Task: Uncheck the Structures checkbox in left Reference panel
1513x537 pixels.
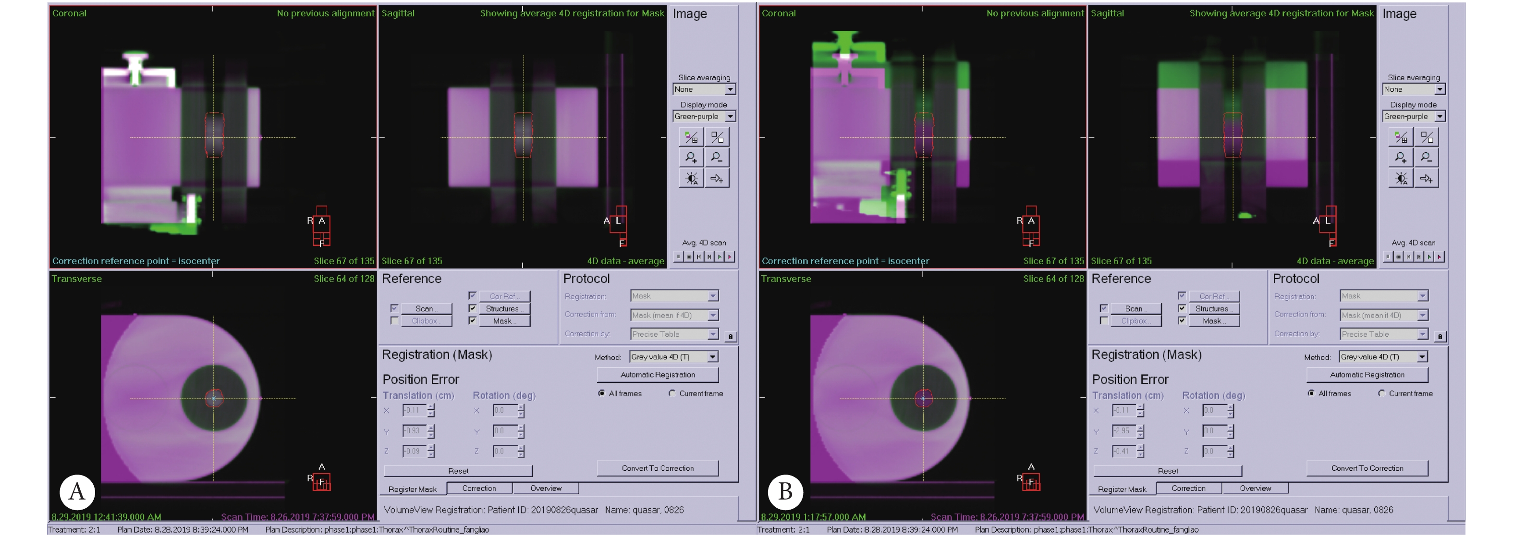Action: click(472, 308)
